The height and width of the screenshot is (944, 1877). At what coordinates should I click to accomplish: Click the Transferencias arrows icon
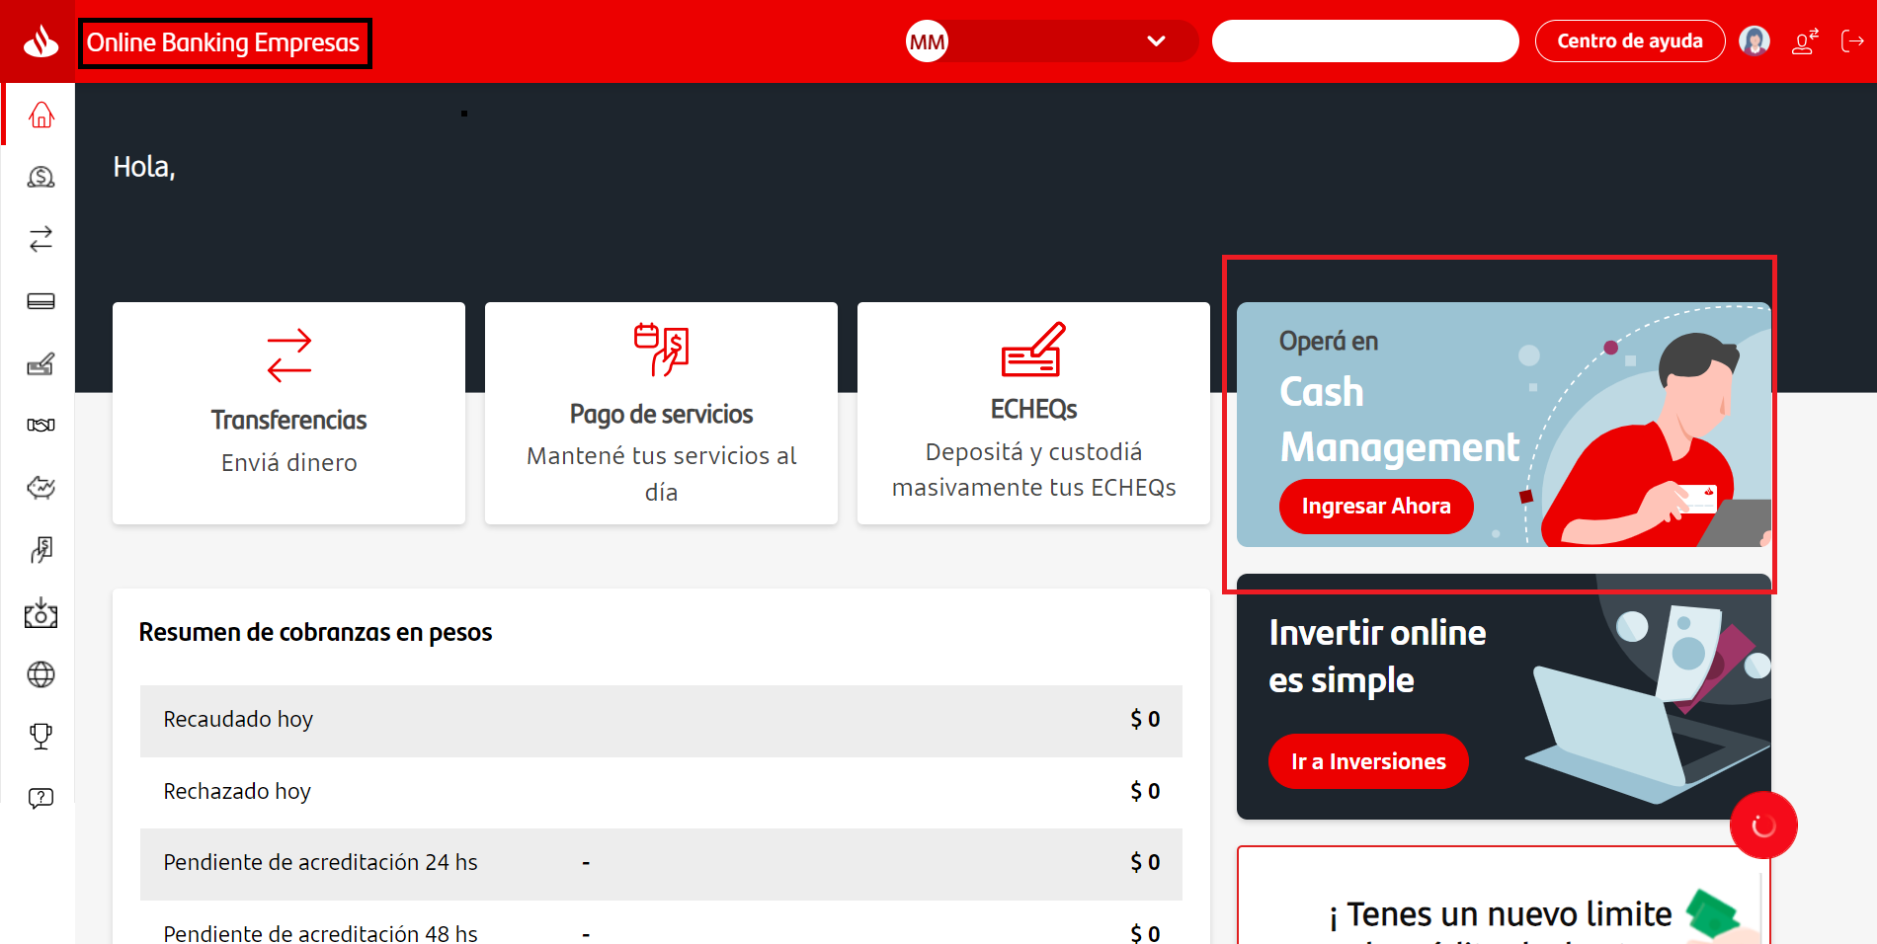(289, 355)
